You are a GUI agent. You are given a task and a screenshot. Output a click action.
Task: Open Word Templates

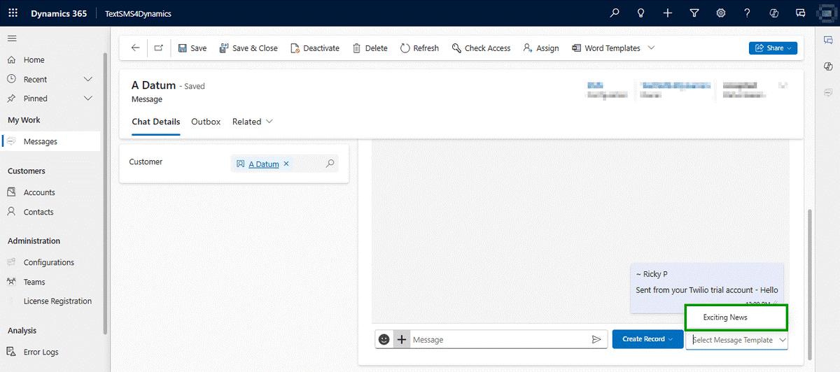tap(605, 48)
